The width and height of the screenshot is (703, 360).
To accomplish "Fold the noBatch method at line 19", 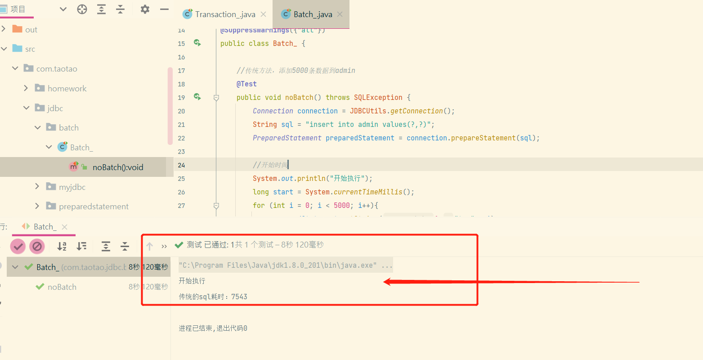I will [216, 97].
